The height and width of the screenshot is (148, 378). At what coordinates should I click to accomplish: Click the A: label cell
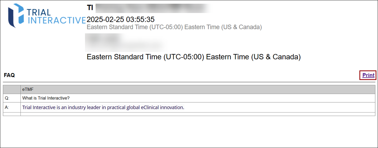(12, 107)
